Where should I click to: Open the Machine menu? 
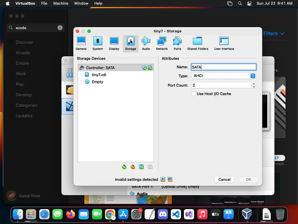61,3
